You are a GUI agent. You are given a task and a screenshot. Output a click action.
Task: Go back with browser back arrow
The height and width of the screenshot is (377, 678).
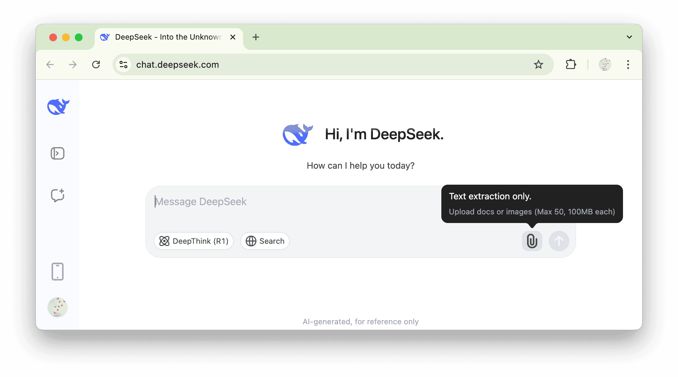tap(50, 65)
